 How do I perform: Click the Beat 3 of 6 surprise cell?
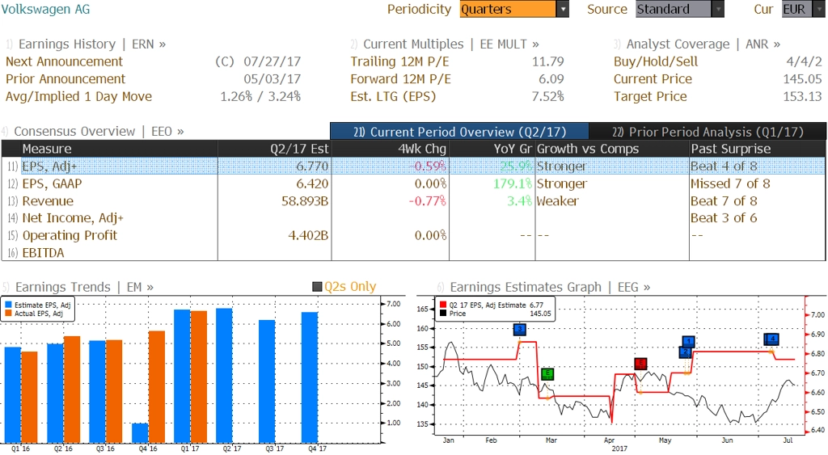pos(724,218)
